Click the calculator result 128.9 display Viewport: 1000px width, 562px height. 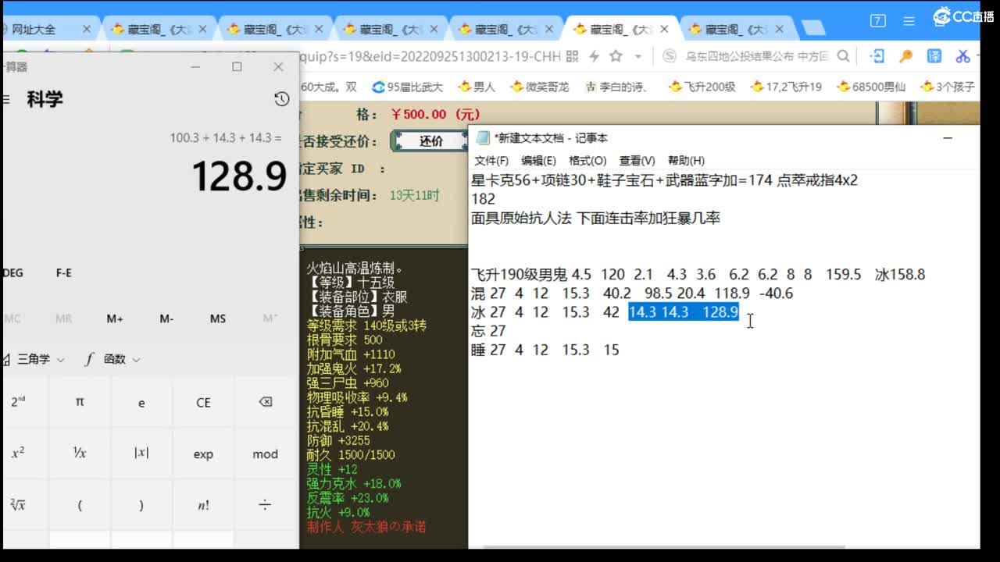tap(239, 176)
